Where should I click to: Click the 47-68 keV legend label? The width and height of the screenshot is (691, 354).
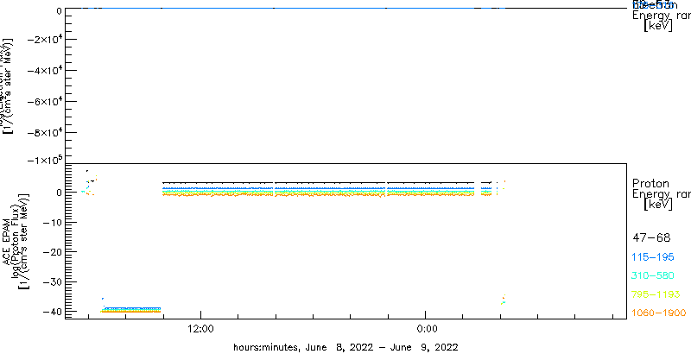(x=651, y=238)
